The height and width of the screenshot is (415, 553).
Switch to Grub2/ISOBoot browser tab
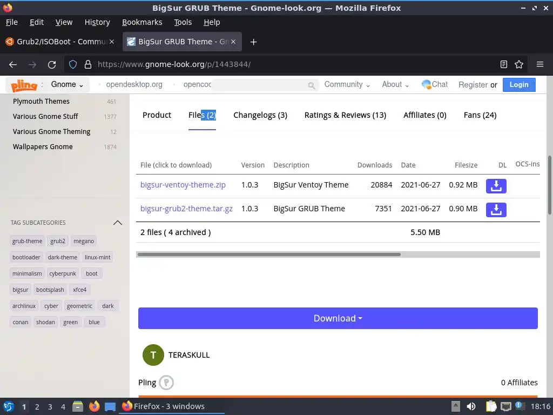coord(60,42)
